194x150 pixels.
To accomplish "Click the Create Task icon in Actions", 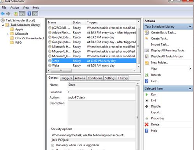I will click(x=147, y=39).
